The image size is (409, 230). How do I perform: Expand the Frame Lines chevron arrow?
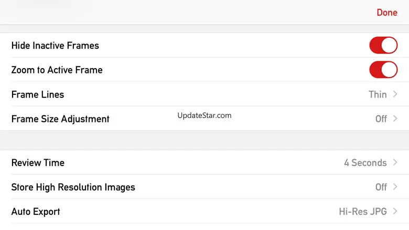tap(395, 94)
